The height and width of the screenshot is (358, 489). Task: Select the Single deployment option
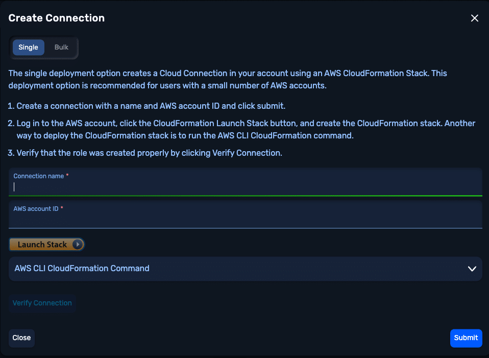[29, 47]
